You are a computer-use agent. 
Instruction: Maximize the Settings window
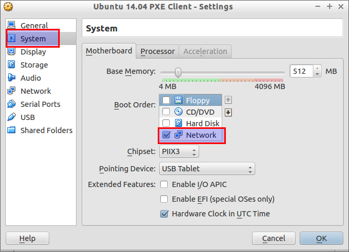click(x=330, y=6)
